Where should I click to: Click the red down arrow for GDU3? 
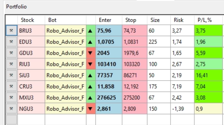point(90,54)
